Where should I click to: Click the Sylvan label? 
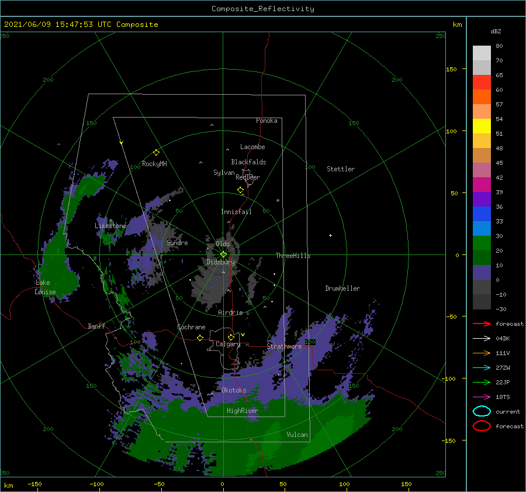[x=224, y=173]
